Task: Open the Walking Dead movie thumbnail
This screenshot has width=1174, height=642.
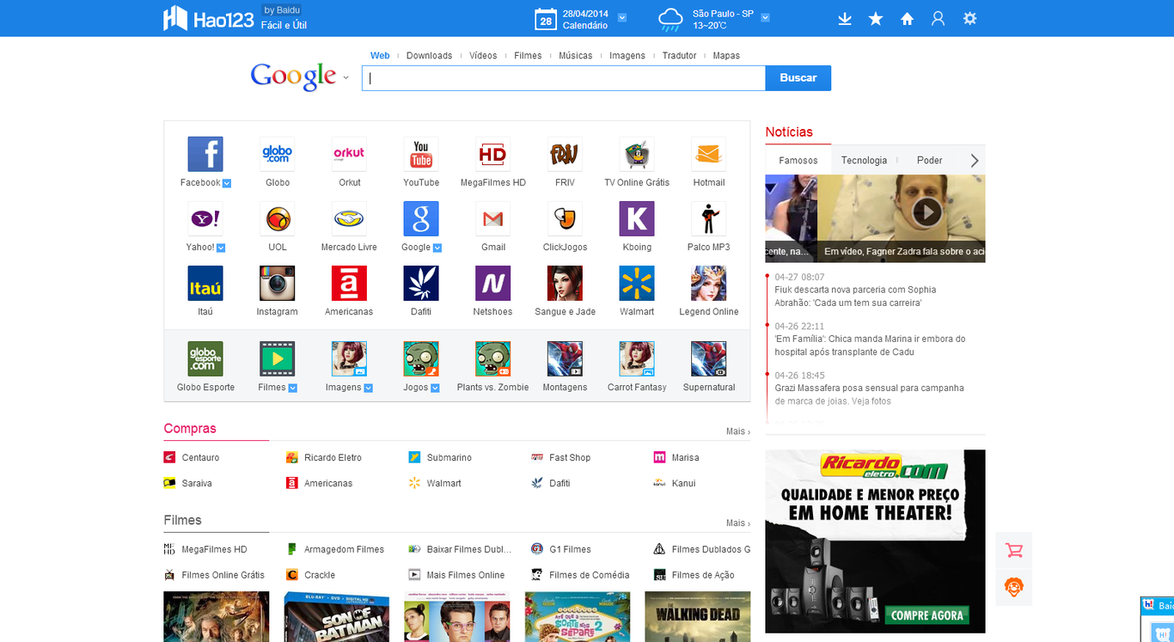Action: [x=698, y=616]
